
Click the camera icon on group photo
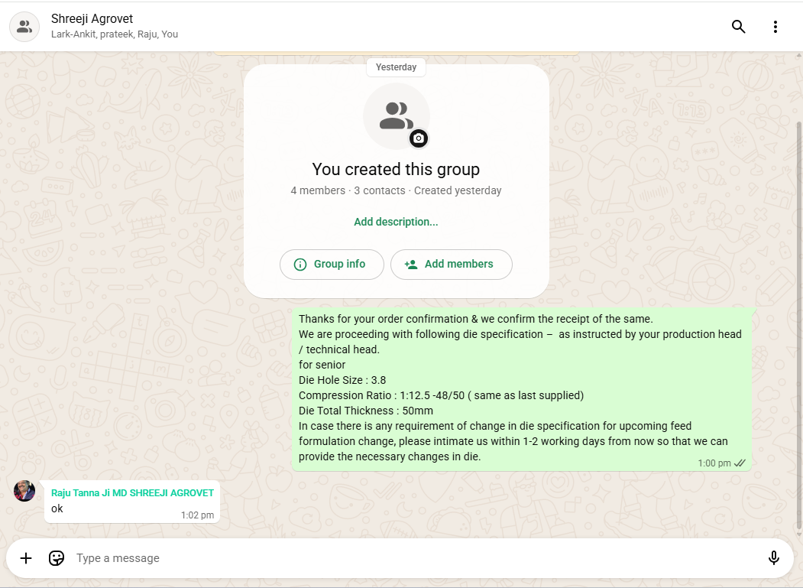(x=418, y=138)
